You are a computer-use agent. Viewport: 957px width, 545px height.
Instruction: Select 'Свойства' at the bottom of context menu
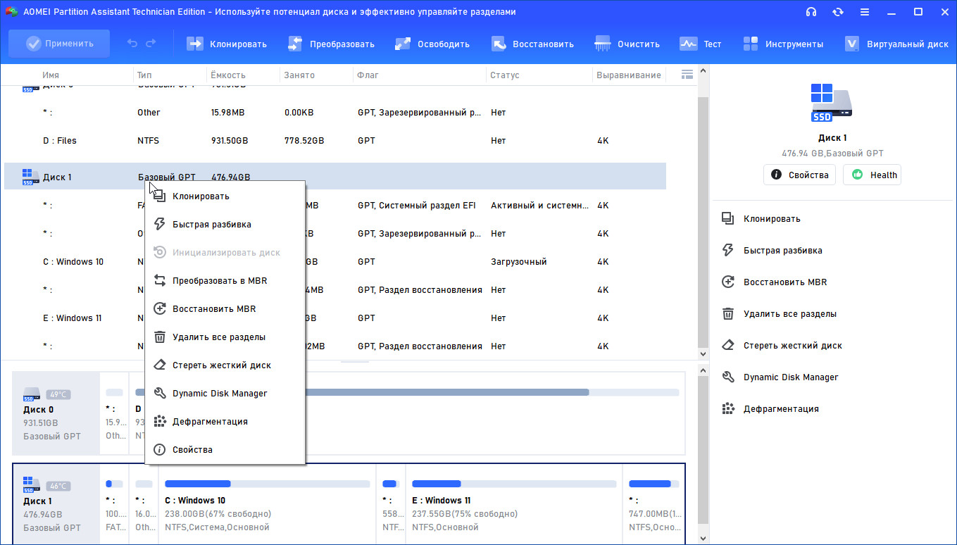(x=192, y=450)
